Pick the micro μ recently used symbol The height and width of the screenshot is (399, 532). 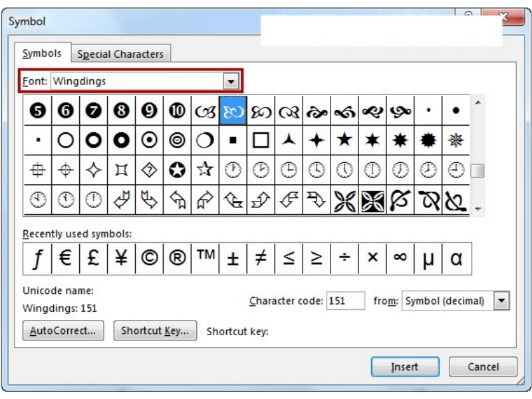(428, 259)
